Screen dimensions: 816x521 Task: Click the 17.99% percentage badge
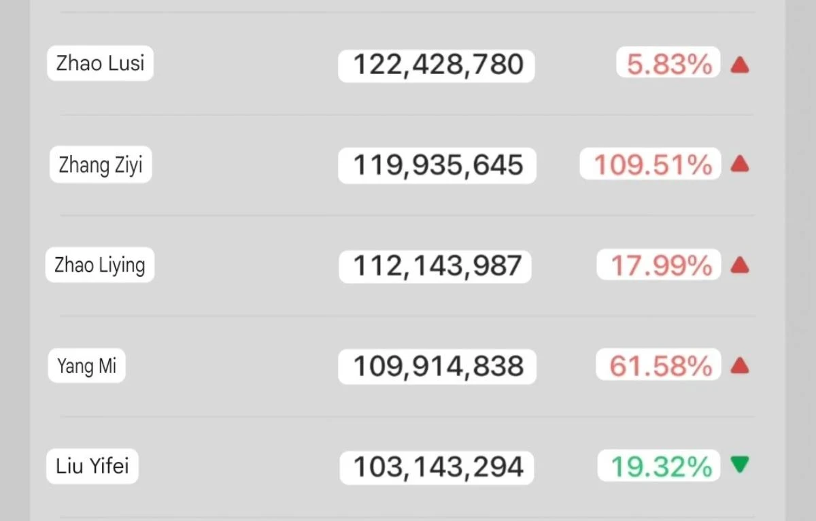(x=659, y=265)
